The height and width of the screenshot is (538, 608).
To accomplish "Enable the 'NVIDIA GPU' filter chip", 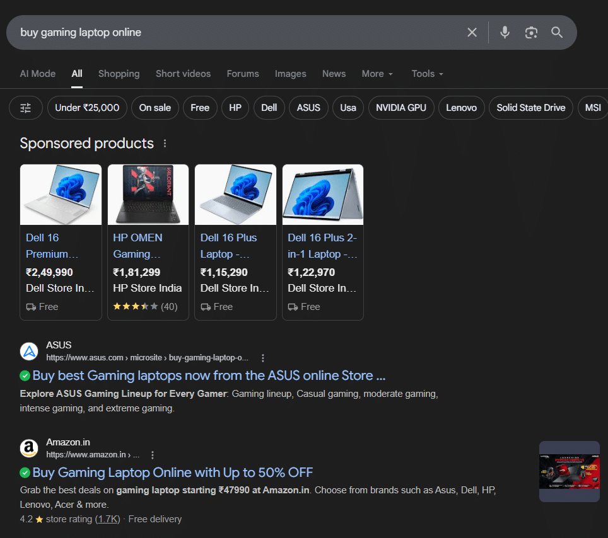I will (x=400, y=108).
